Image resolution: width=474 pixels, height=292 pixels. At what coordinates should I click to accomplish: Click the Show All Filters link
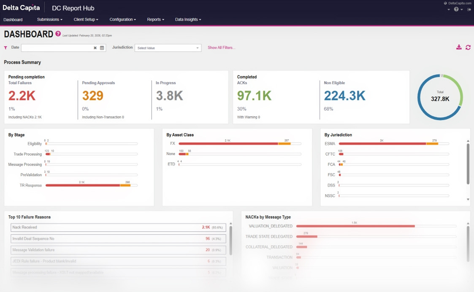coord(221,48)
